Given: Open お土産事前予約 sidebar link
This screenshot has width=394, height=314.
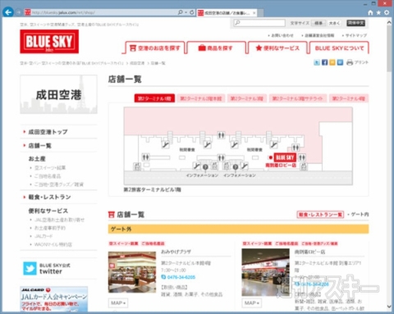Looking at the screenshot, I should 50,228.
